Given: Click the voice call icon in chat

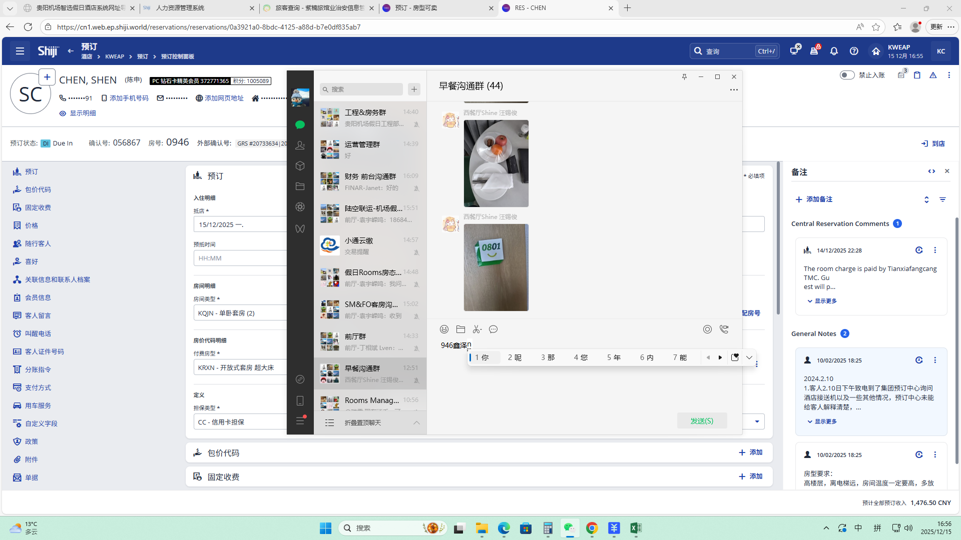Looking at the screenshot, I should pyautogui.click(x=724, y=329).
